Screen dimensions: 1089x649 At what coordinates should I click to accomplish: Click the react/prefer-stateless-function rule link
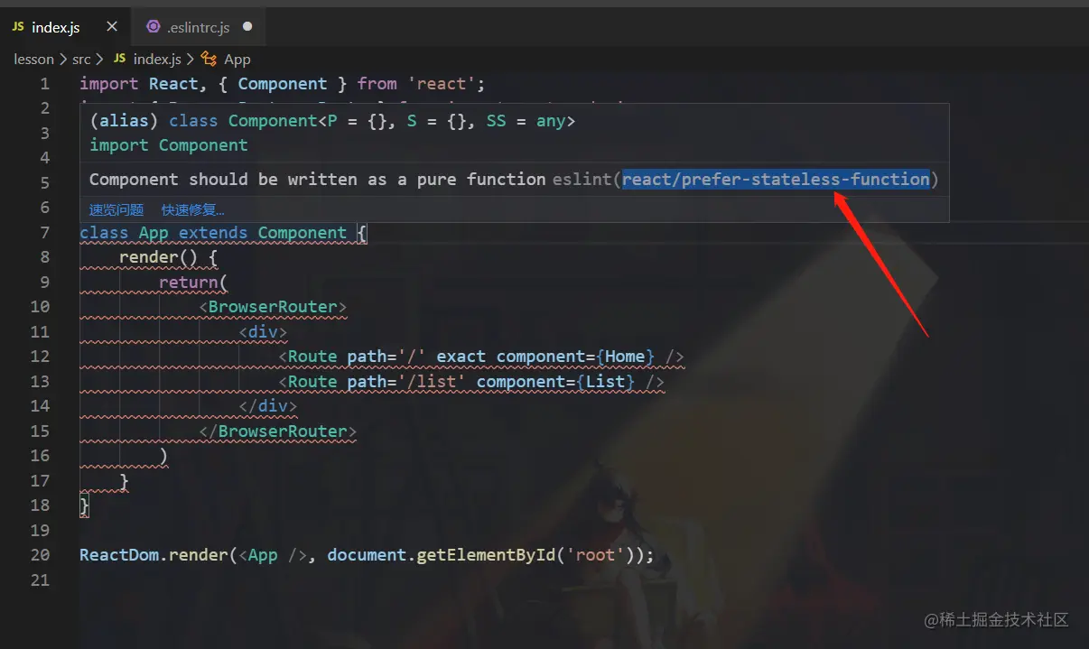776,179
